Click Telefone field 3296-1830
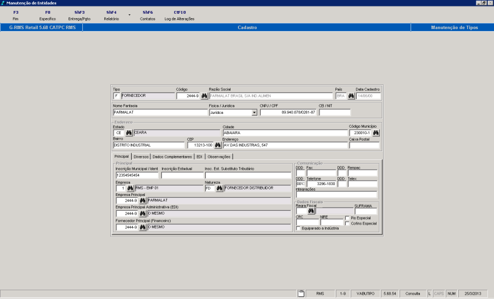The image size is (494, 299). pos(321,183)
